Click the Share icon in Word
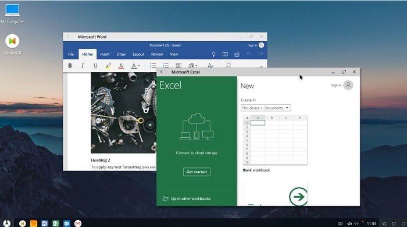 coord(237,54)
